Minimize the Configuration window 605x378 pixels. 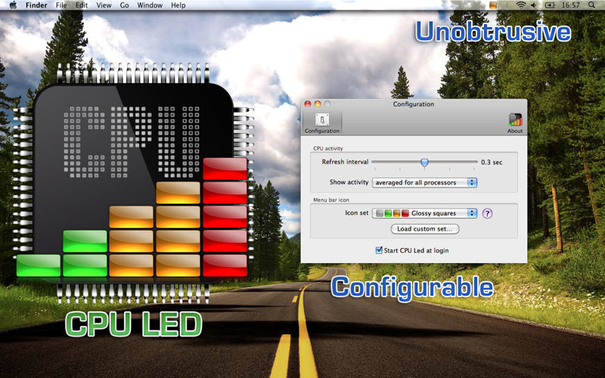tap(318, 104)
